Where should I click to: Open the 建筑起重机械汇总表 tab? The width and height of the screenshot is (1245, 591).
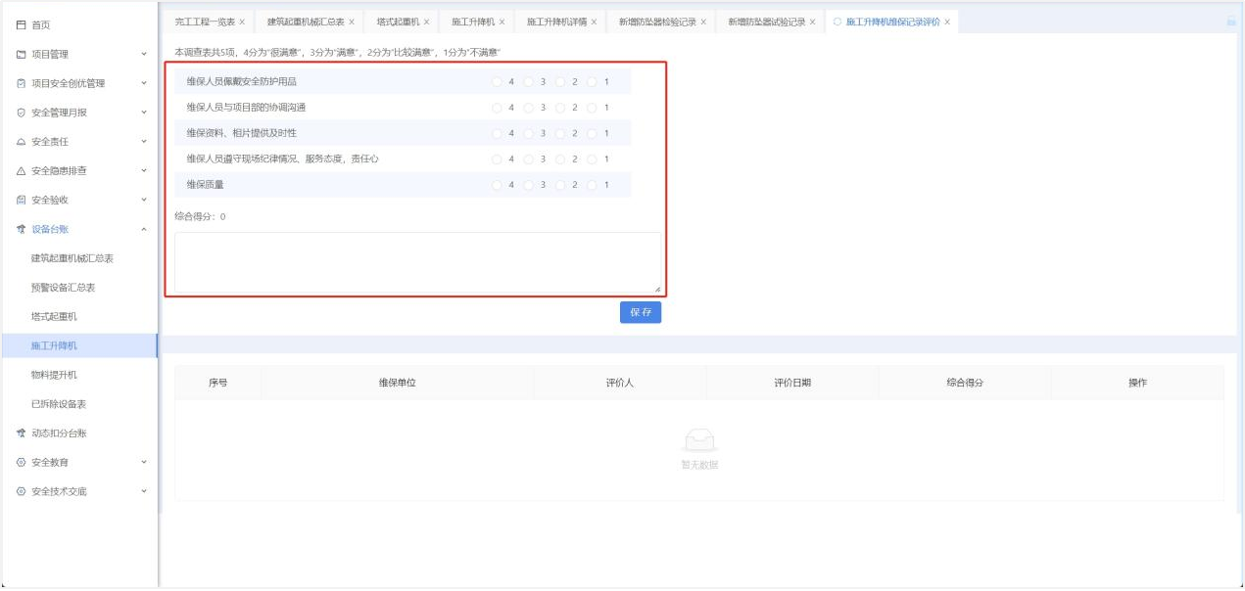click(x=306, y=22)
